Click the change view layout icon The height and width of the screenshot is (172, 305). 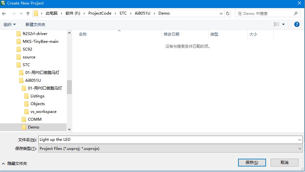pyautogui.click(x=276, y=24)
